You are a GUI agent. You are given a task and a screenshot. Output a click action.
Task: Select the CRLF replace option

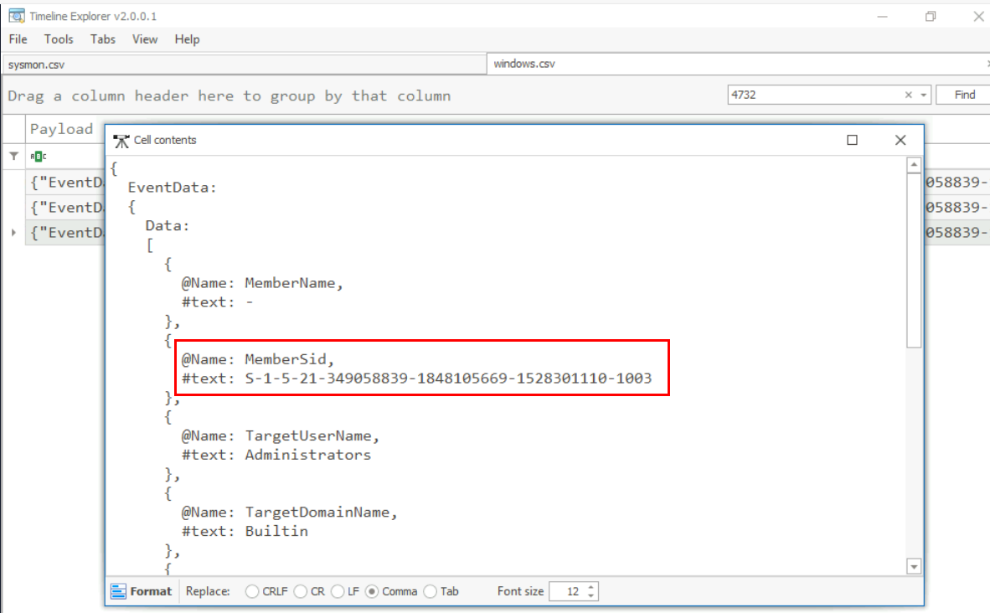[x=252, y=591]
